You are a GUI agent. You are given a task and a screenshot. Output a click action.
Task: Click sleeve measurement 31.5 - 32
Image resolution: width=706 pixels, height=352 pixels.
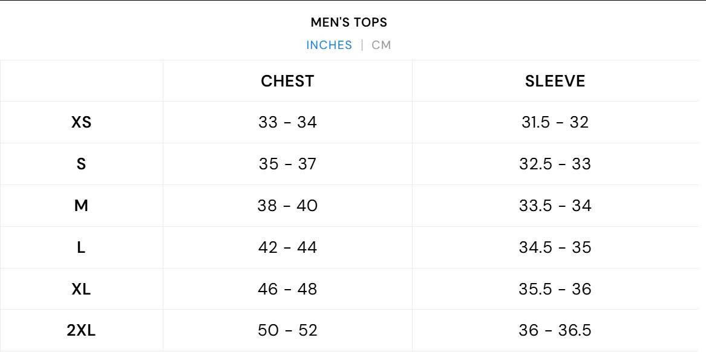tap(555, 122)
